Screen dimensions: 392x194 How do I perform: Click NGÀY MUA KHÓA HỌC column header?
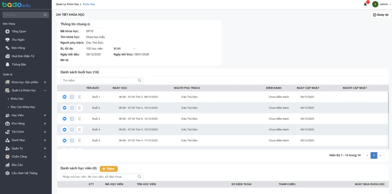pyautogui.click(x=369, y=184)
